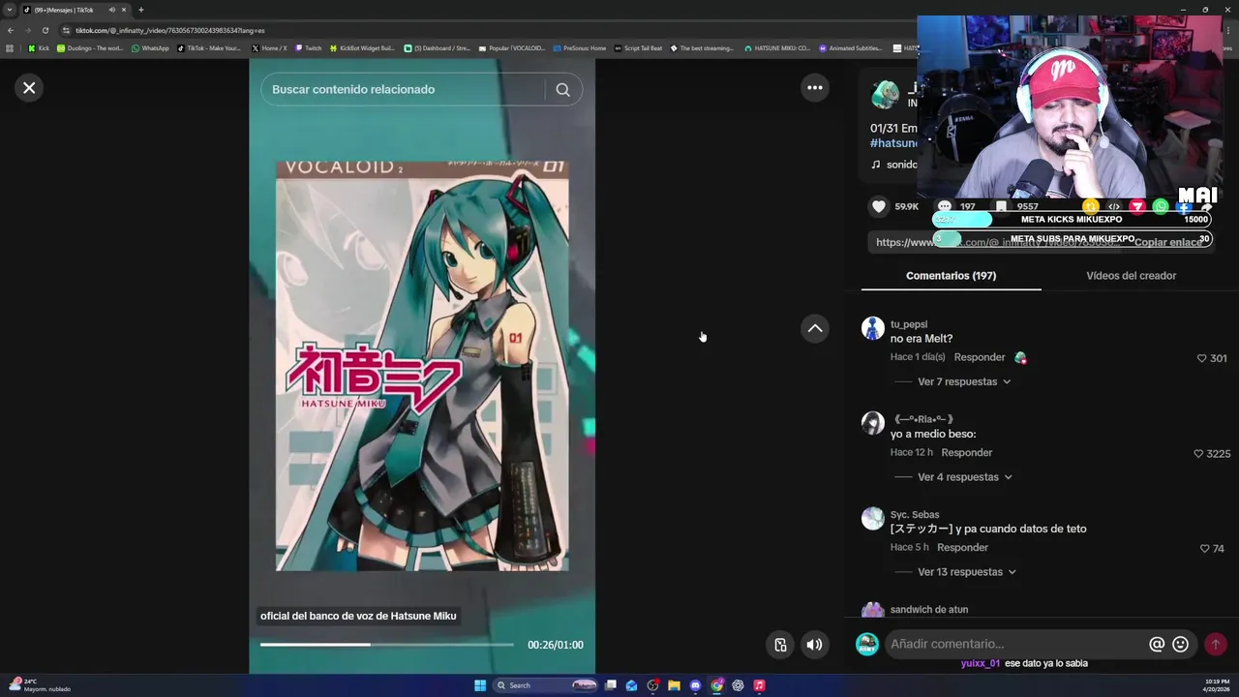Viewport: 1239px width, 697px height.
Task: Open the Windows Start menu
Action: (x=480, y=685)
